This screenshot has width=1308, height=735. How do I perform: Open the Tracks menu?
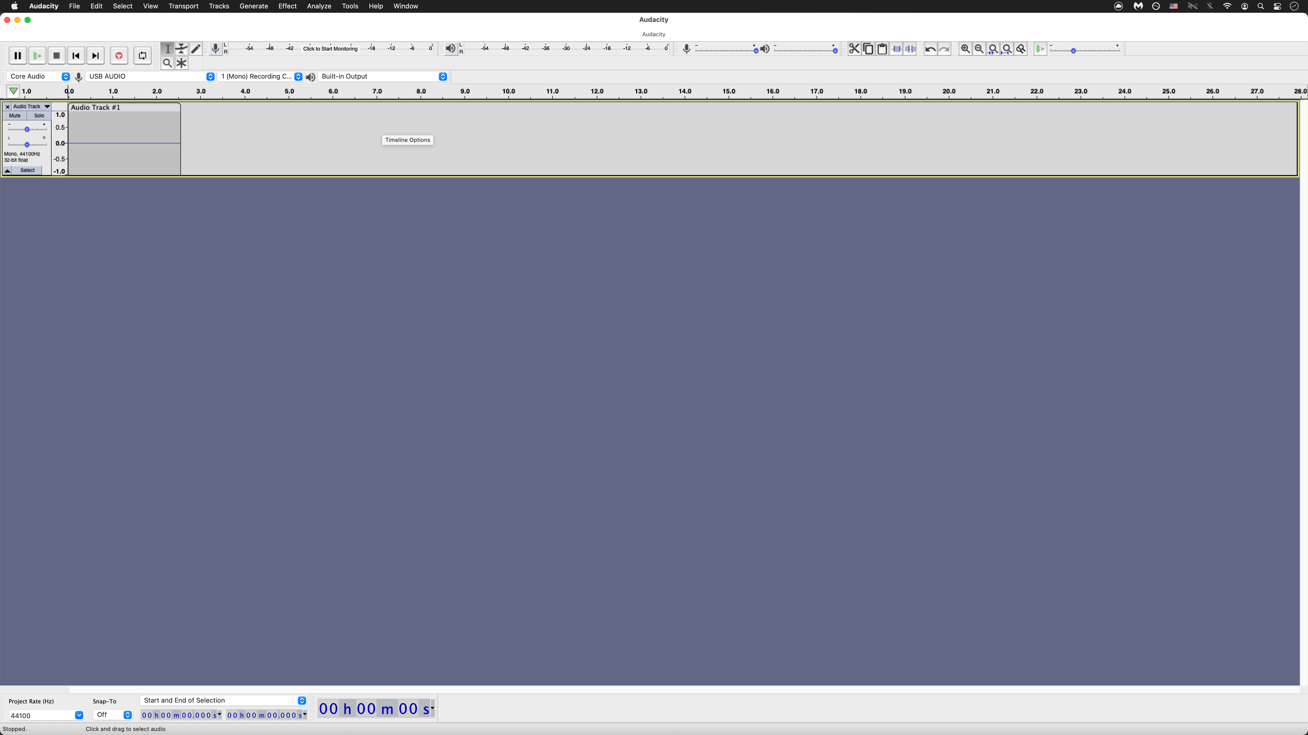(x=219, y=6)
